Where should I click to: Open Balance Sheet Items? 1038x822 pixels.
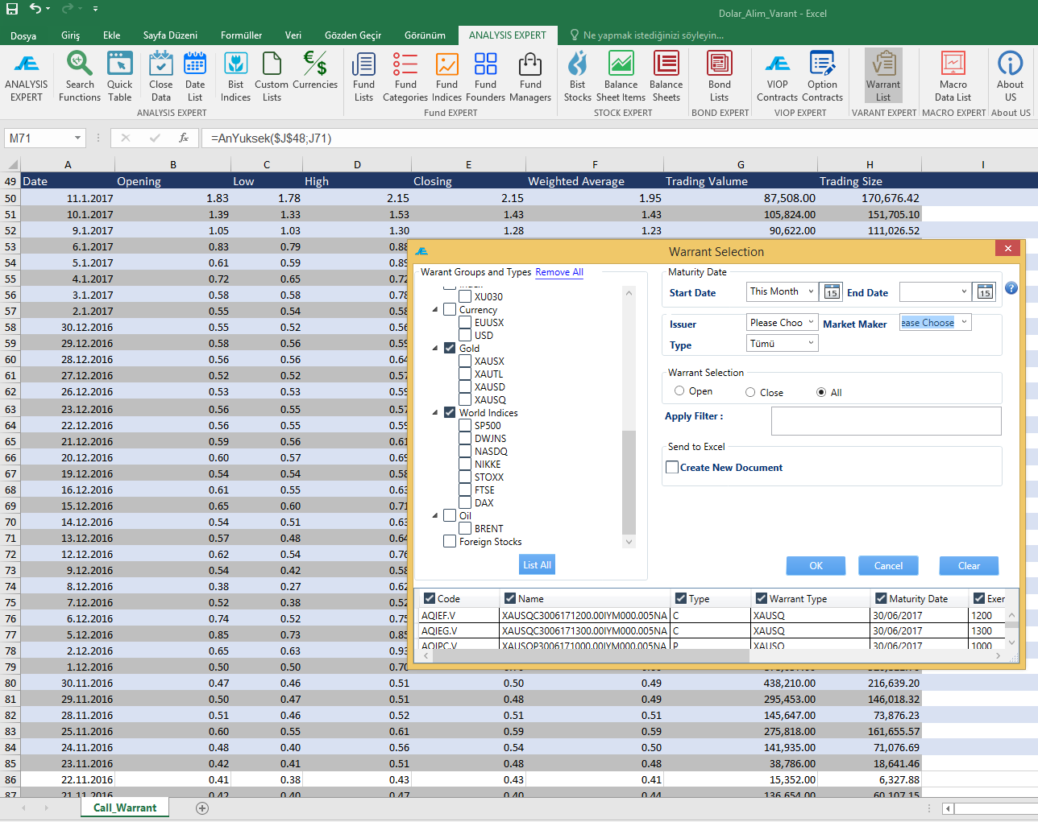click(x=621, y=76)
